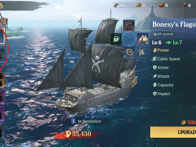Open the sails equipment slot
The image size is (196, 147).
(x=143, y=38)
